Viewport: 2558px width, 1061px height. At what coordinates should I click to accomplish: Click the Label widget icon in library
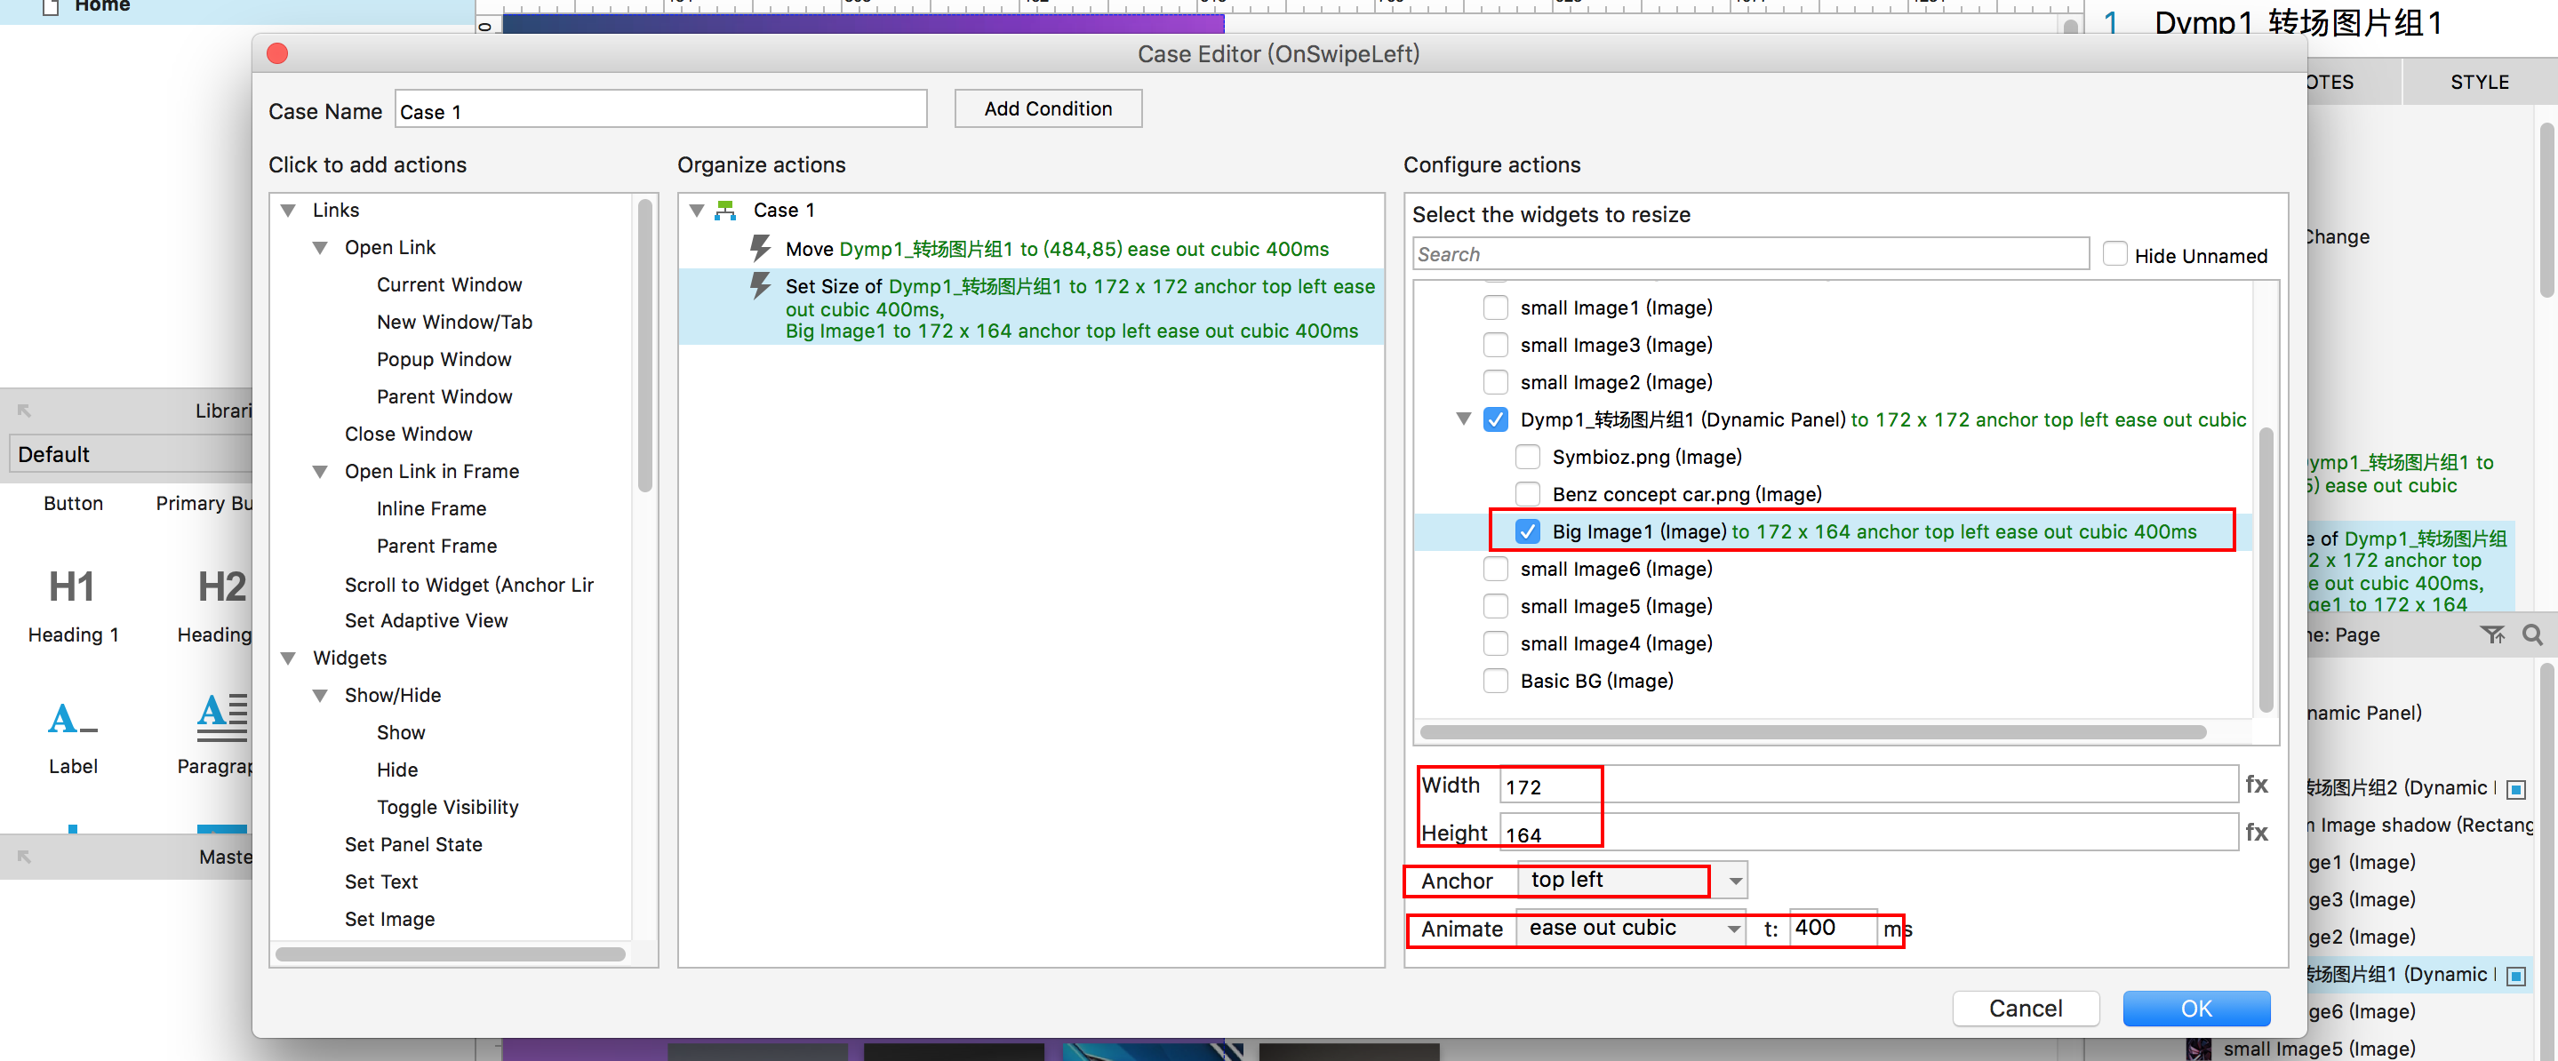point(71,718)
